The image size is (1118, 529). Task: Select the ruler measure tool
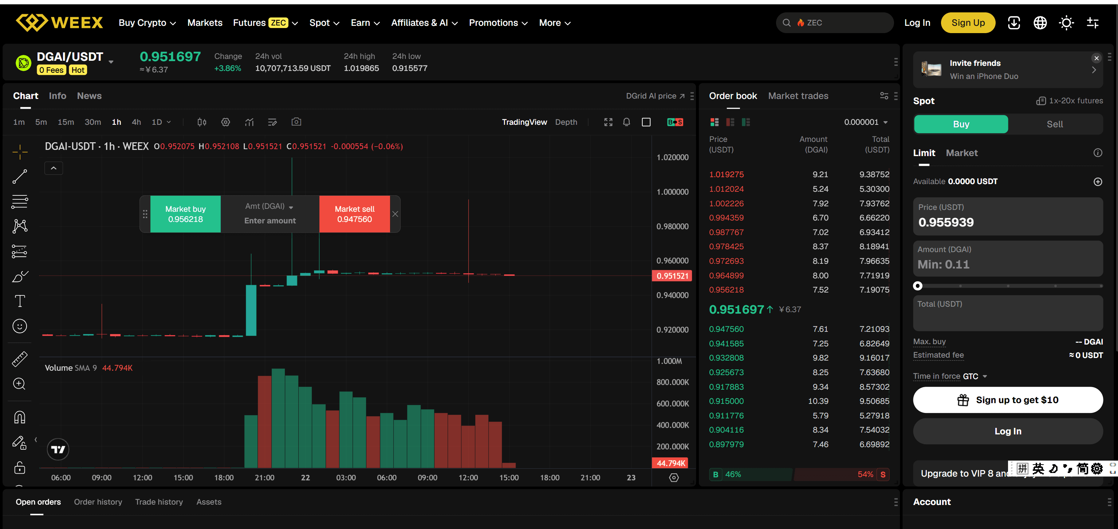(x=20, y=359)
